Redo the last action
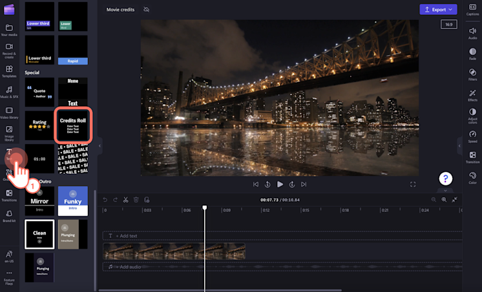The height and width of the screenshot is (292, 482). point(115,200)
